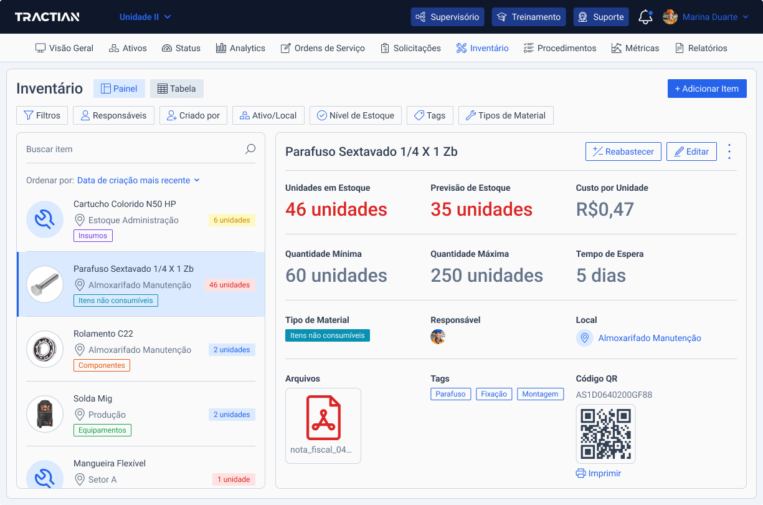Click the QR code image
Image resolution: width=763 pixels, height=505 pixels.
click(x=605, y=434)
